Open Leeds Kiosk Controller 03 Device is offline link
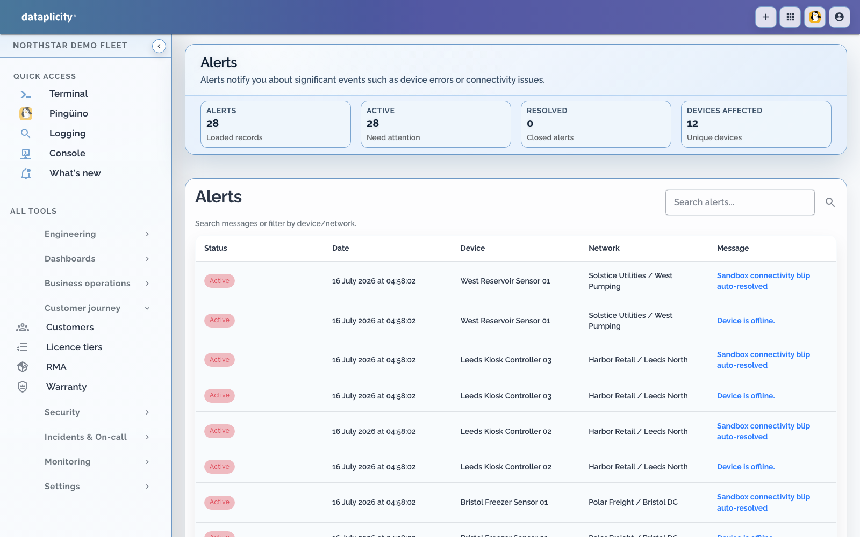 pos(746,396)
